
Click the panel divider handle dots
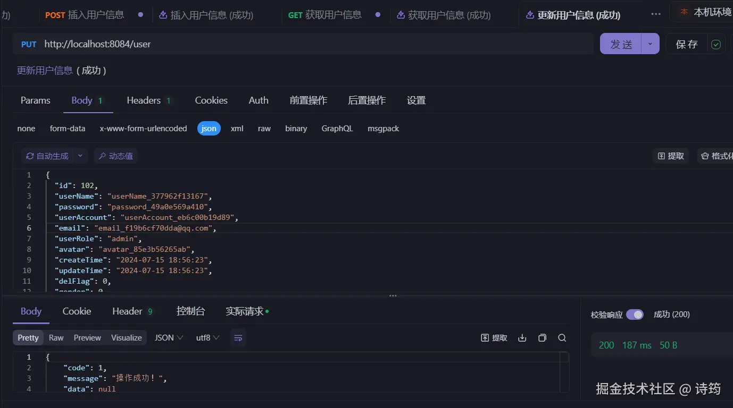pyautogui.click(x=393, y=296)
